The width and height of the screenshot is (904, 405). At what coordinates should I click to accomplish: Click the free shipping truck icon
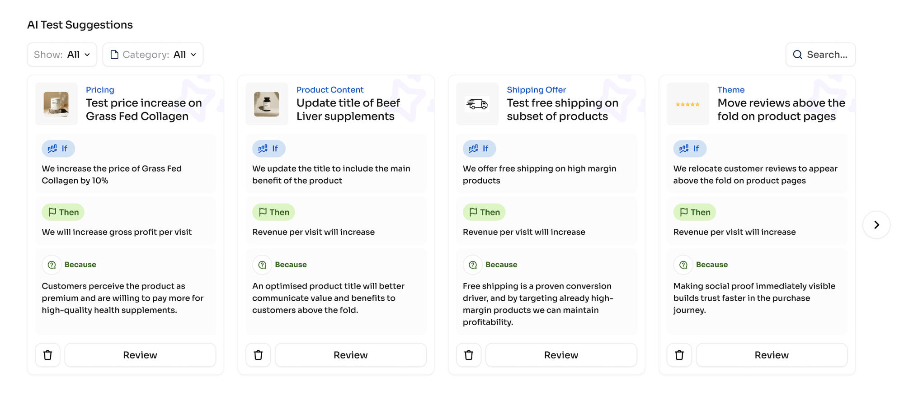[477, 104]
